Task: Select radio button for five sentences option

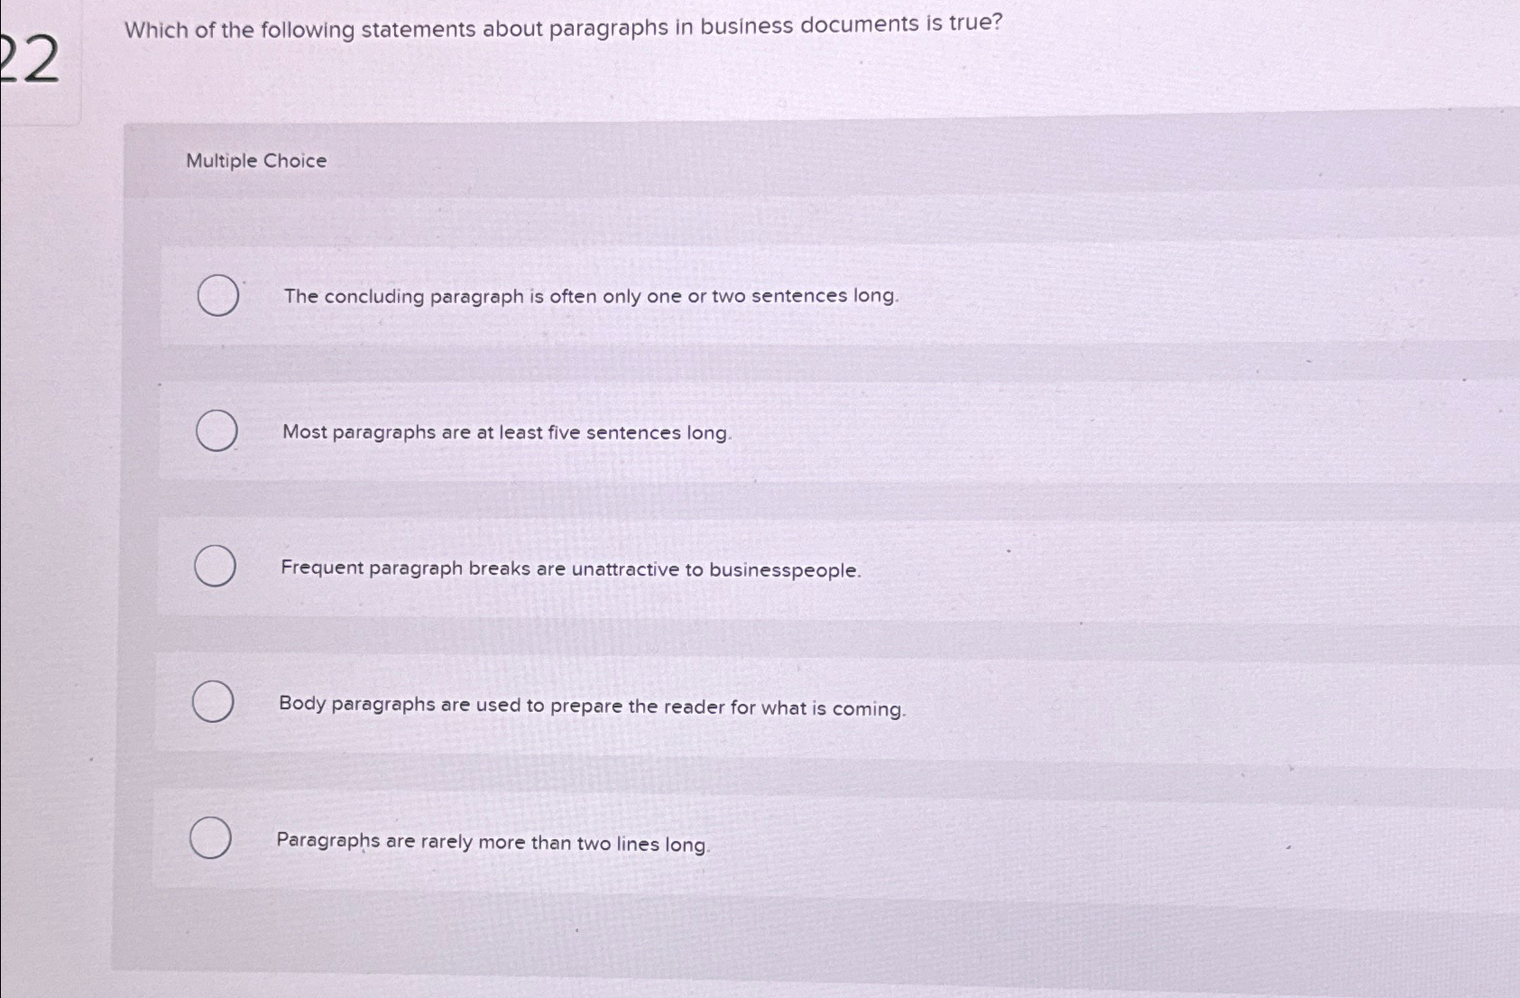Action: [x=215, y=431]
